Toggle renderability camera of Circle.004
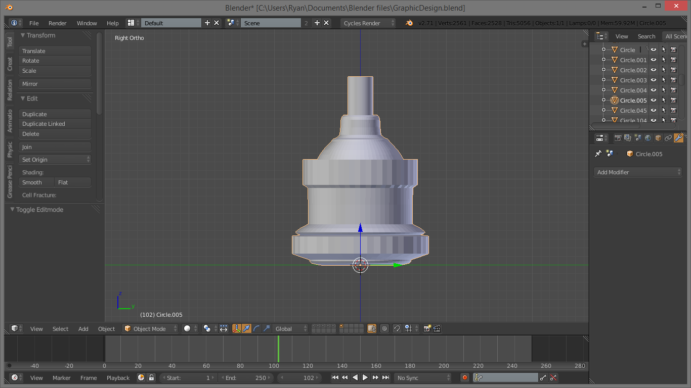 pos(673,90)
